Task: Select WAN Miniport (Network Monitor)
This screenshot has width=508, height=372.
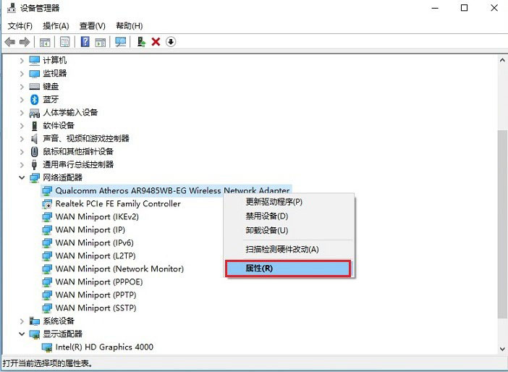Action: point(119,269)
